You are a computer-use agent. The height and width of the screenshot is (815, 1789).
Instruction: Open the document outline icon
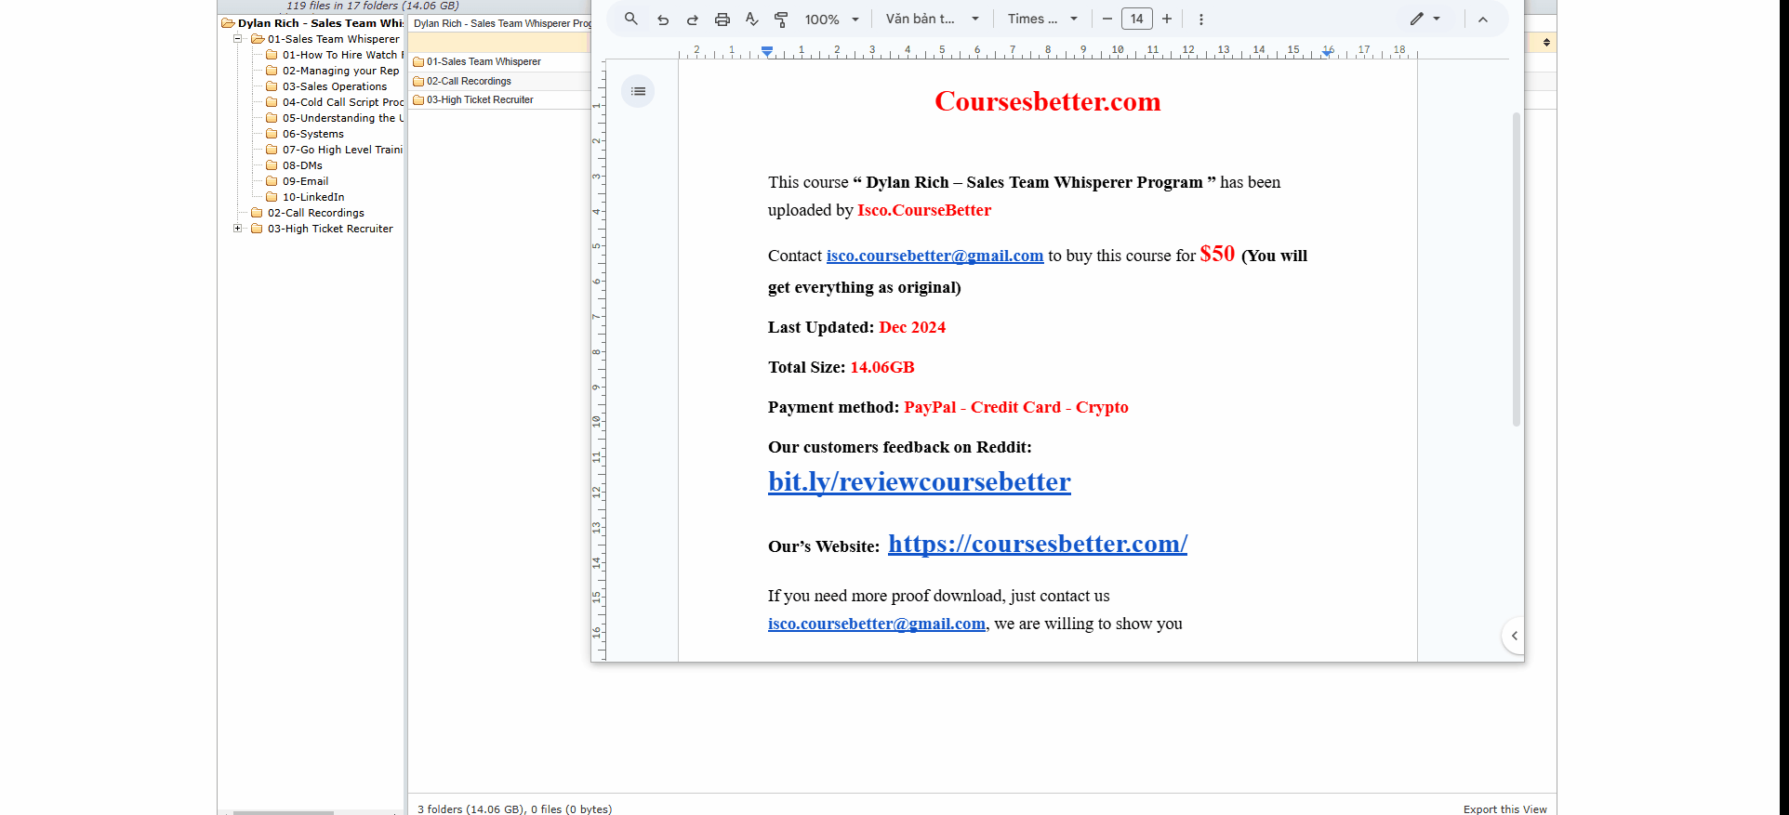pyautogui.click(x=638, y=91)
